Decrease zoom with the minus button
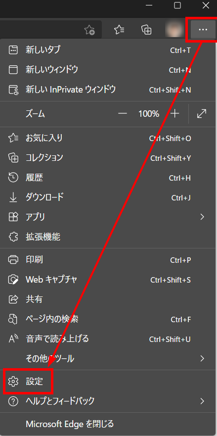Image resolution: width=217 pixels, height=436 pixels. tap(123, 114)
